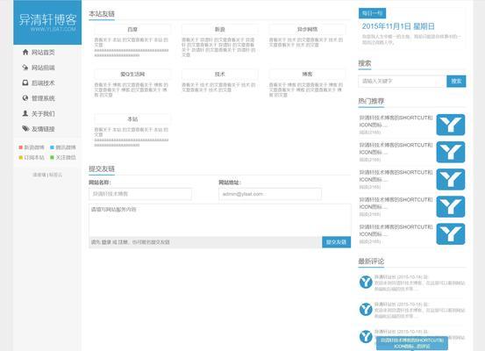Open the 标签云 link in the sidebar footer
This screenshot has height=351, width=485.
tap(55, 175)
